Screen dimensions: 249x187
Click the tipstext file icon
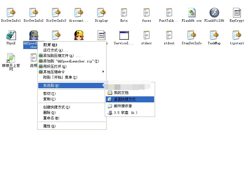click(237, 36)
